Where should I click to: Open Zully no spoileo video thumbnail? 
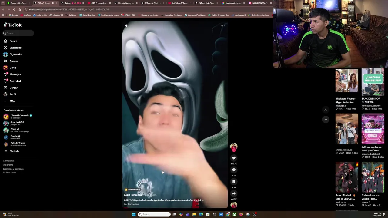tap(373, 129)
